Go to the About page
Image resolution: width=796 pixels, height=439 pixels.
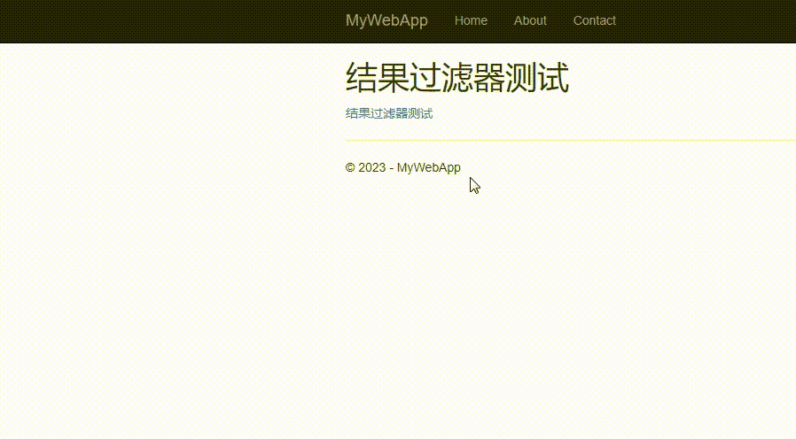click(x=530, y=20)
